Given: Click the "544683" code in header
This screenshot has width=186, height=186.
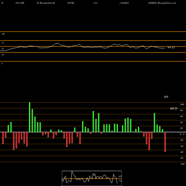Looking at the screenshot, I should coord(124,3).
